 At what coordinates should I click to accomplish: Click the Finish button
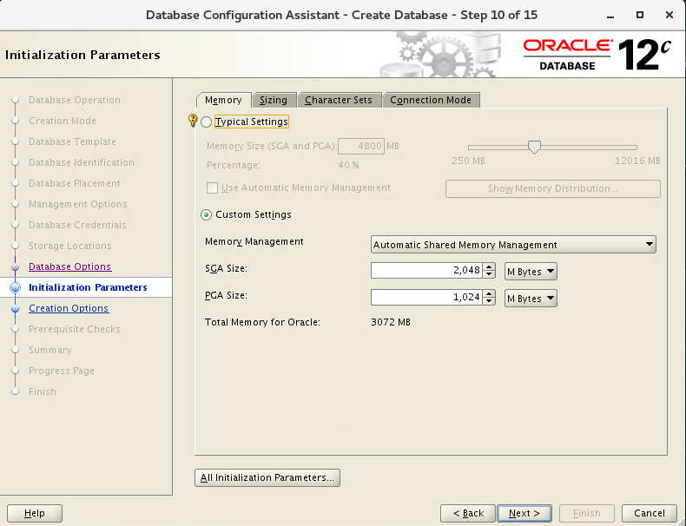587,513
